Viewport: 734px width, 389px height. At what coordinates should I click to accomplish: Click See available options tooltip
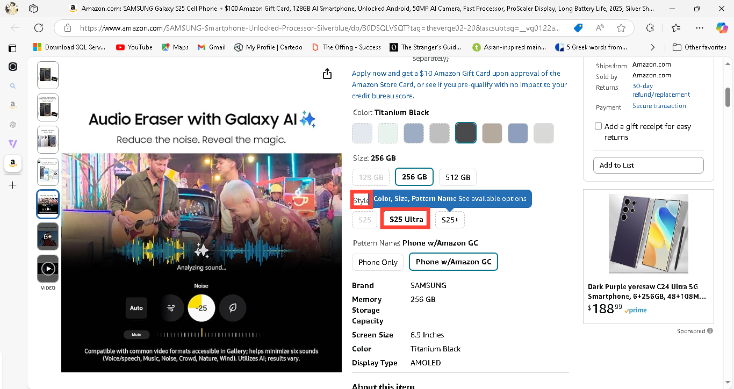(x=492, y=199)
